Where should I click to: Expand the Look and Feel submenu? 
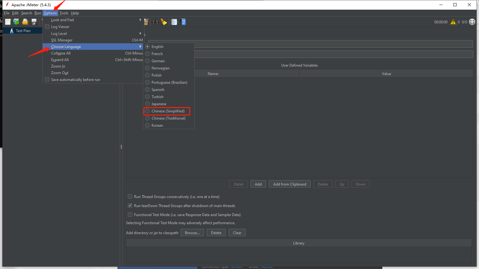[93, 20]
